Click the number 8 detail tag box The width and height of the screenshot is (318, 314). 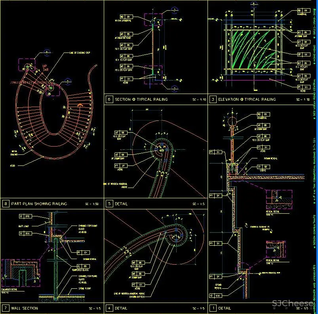6,204
